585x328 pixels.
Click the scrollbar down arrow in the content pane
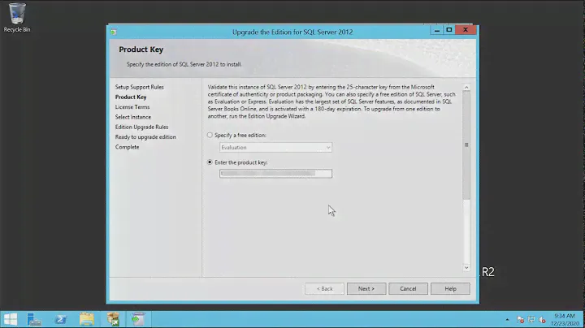pos(466,267)
